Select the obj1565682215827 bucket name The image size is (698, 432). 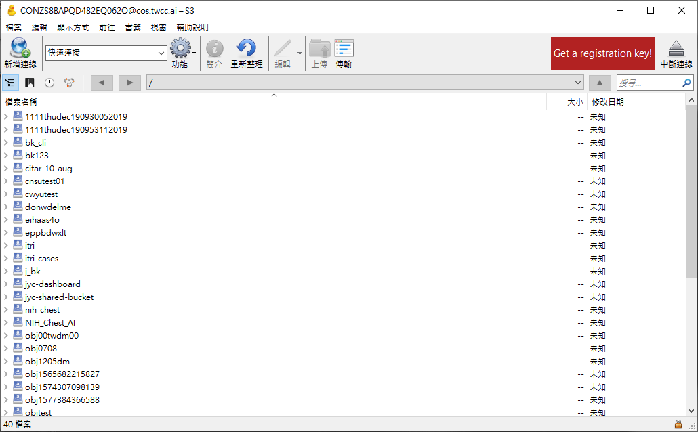coord(62,374)
